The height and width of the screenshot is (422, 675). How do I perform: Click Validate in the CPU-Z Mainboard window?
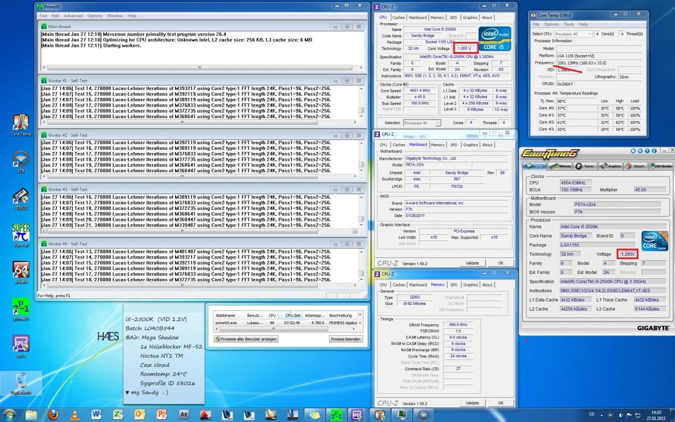point(472,263)
